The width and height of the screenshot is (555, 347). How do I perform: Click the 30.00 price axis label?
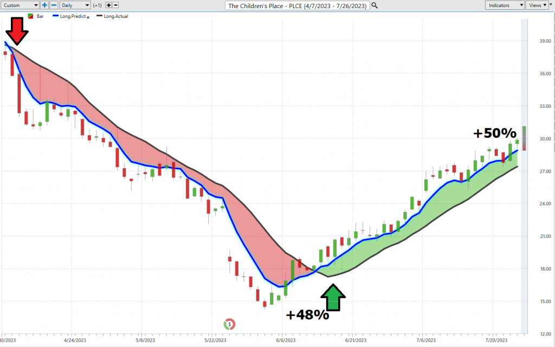(545, 139)
